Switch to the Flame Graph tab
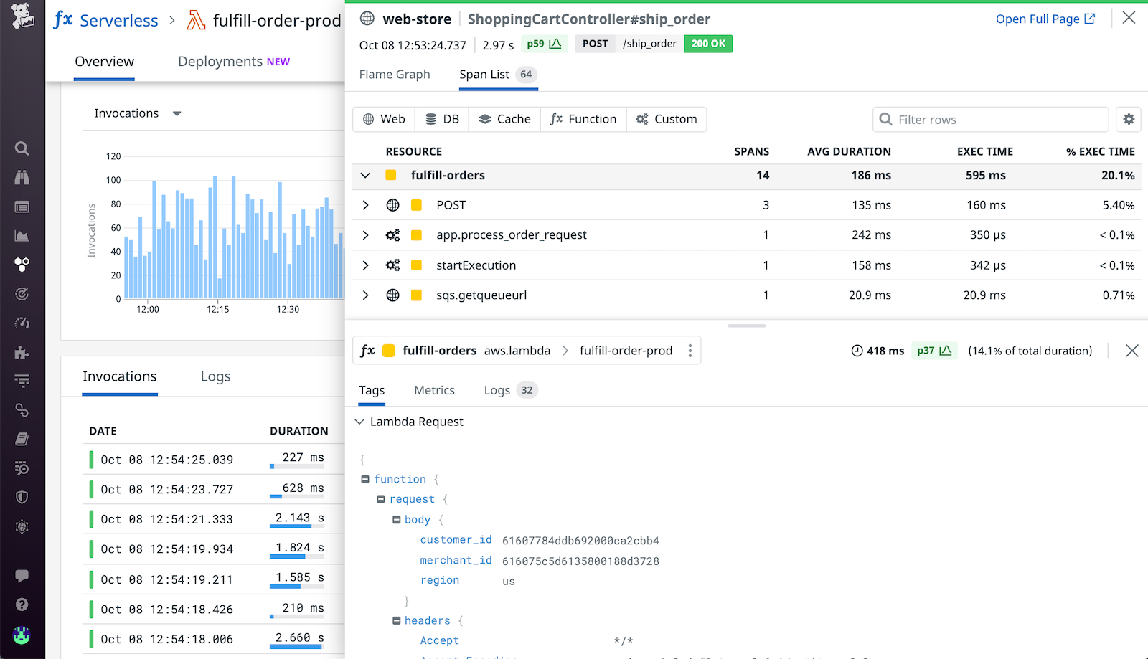1148x659 pixels. tap(395, 75)
